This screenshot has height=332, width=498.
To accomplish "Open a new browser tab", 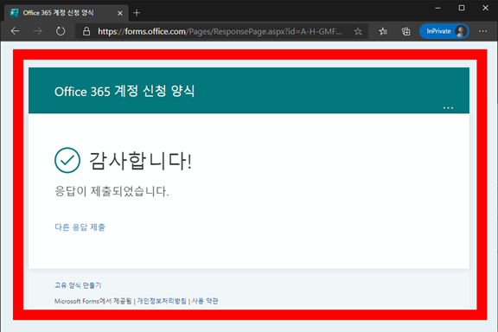I will coord(137,13).
